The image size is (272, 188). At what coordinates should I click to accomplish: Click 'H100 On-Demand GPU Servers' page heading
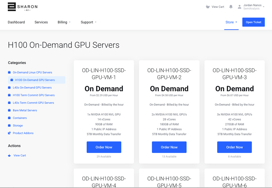[x=63, y=45]
